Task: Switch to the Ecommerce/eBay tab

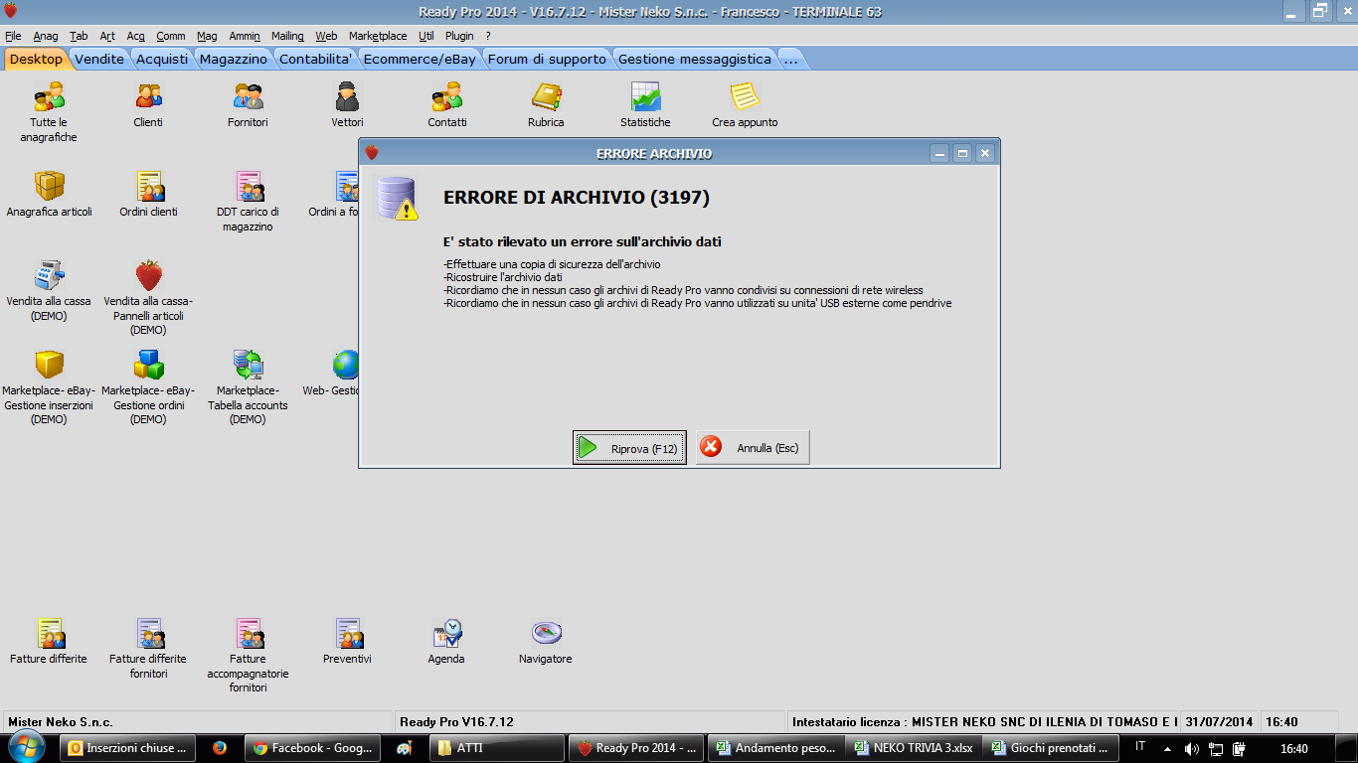Action: [x=420, y=59]
